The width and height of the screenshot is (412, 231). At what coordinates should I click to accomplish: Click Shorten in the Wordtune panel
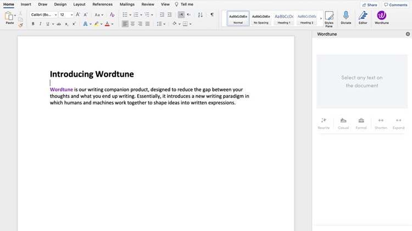point(381,123)
